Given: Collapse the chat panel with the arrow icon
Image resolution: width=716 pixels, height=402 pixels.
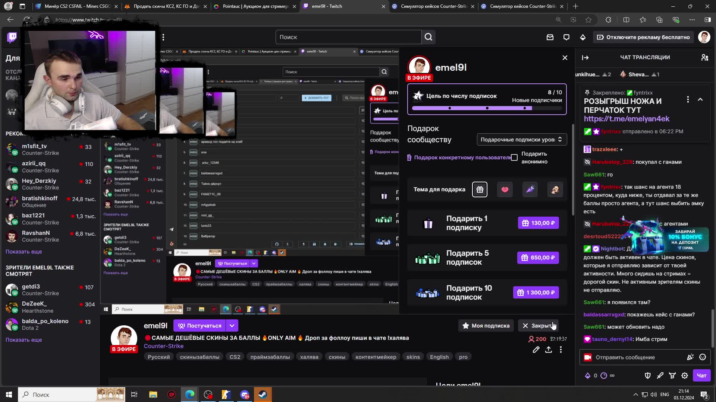Looking at the screenshot, I should point(585,57).
